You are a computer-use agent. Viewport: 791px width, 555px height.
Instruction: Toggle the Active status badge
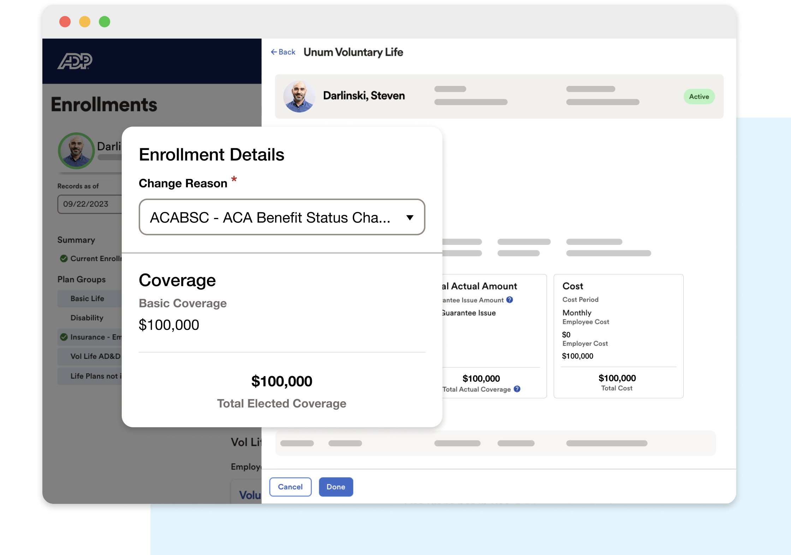(699, 96)
